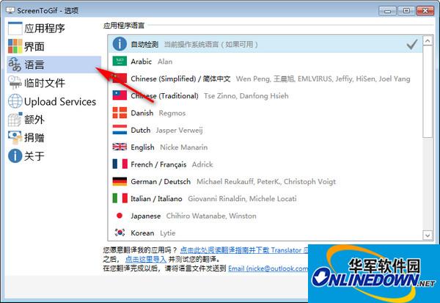Click the Italian flag icon
Viewport: 440px width, 303px height.
pyautogui.click(x=120, y=198)
